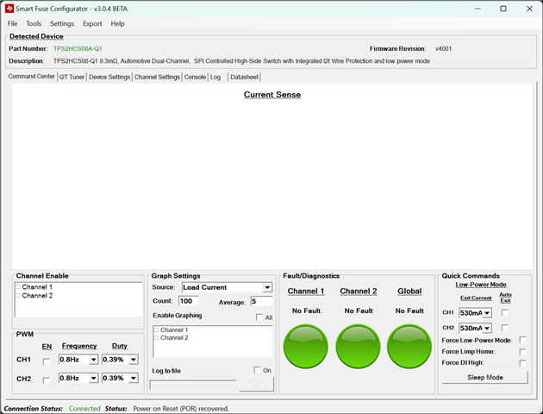
Task: Open CH2 PWM Frequency dropdown
Action: pos(93,378)
